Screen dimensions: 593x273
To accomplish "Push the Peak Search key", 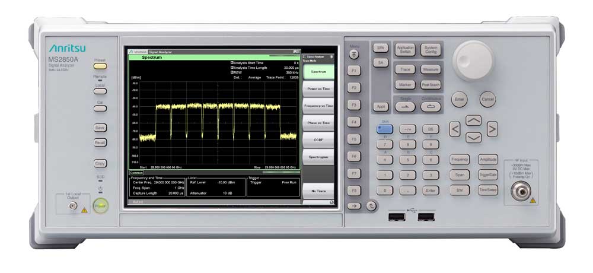I will pyautogui.click(x=431, y=85).
